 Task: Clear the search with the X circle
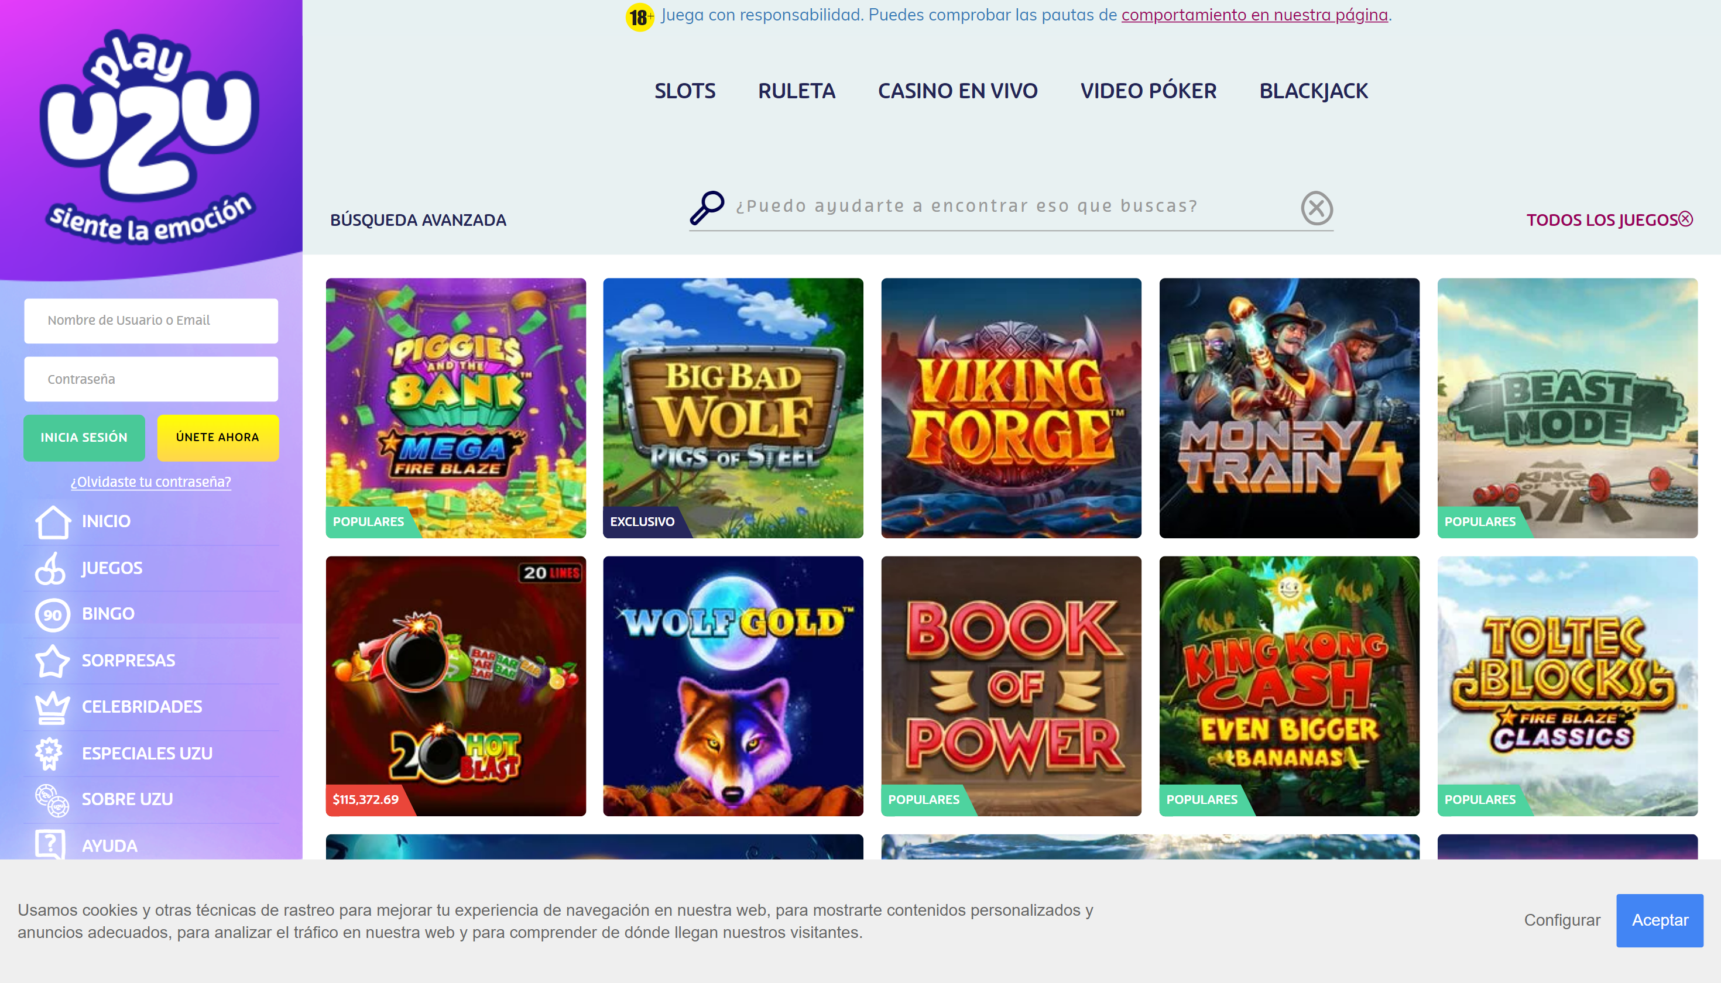(x=1317, y=208)
